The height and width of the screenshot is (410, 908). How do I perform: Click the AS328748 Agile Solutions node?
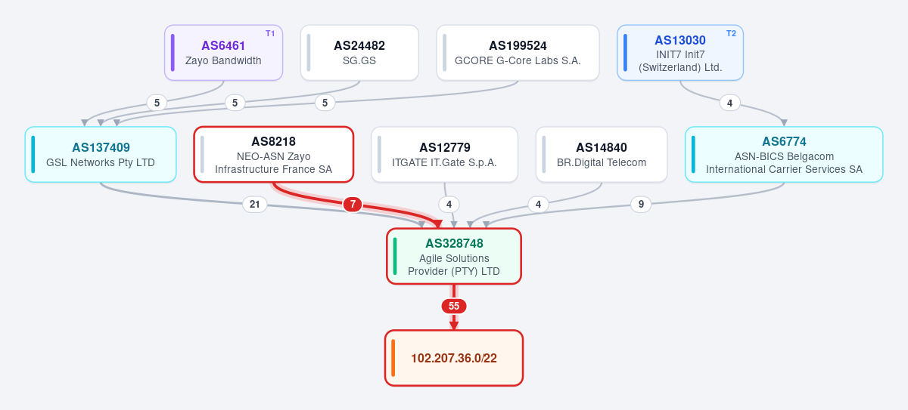pyautogui.click(x=454, y=256)
